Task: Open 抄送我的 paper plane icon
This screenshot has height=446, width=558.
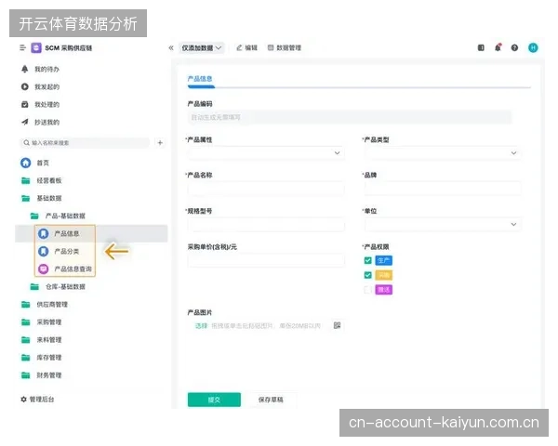Action: coord(24,122)
